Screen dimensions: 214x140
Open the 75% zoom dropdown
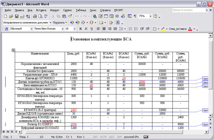tap(151, 16)
